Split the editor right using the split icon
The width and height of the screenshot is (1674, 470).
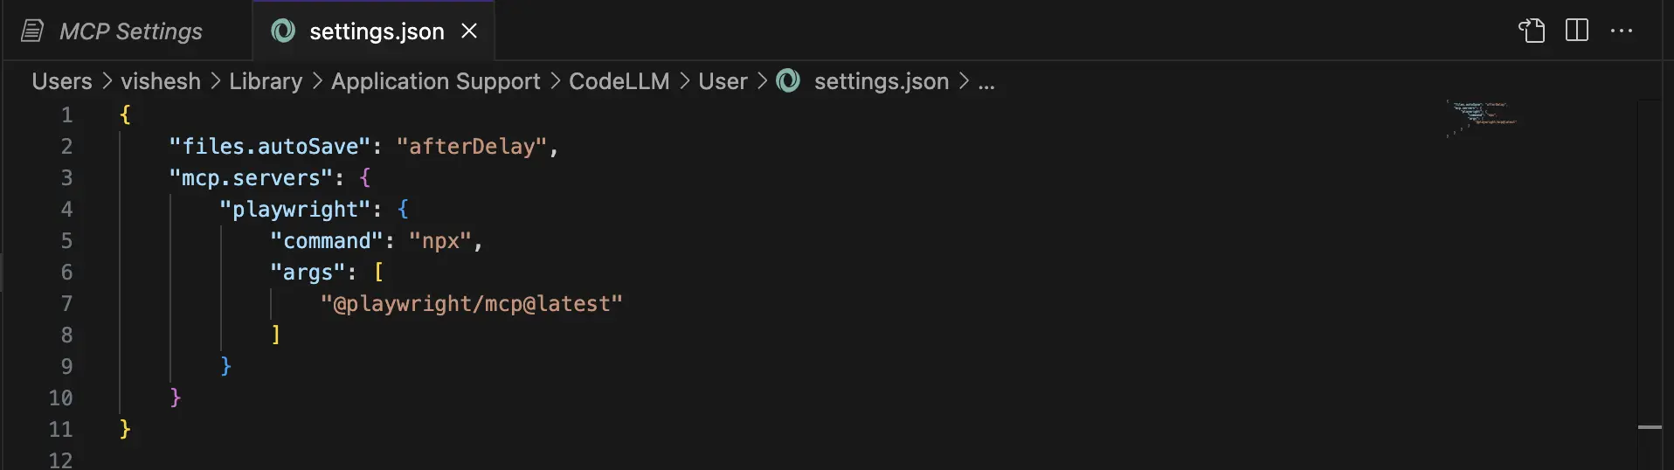coord(1577,31)
